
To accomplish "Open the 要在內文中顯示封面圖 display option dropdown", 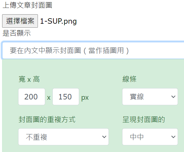I will (x=91, y=50).
